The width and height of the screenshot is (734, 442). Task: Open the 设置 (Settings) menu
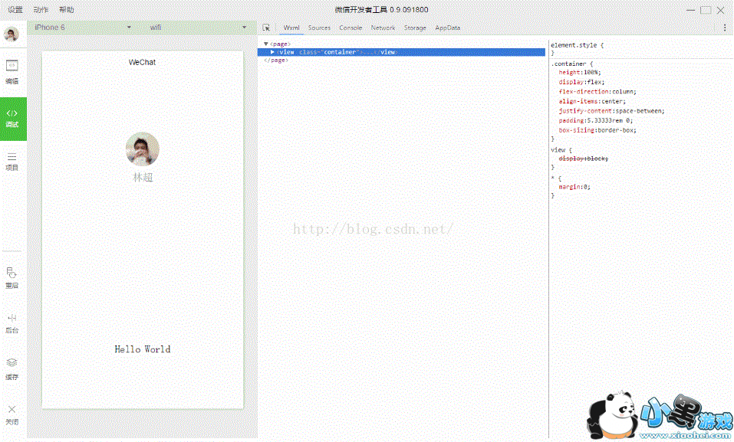tap(15, 10)
